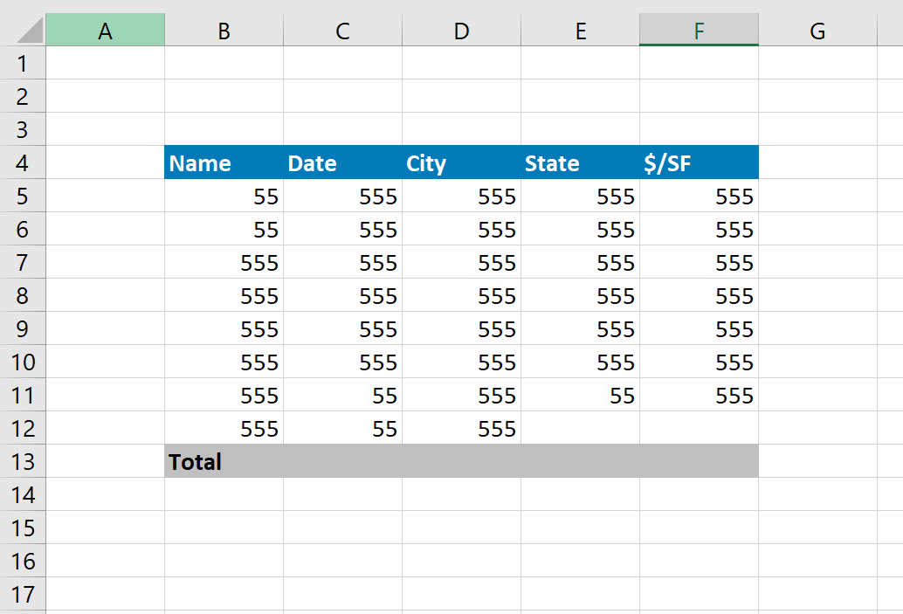Select column E header

(x=580, y=30)
